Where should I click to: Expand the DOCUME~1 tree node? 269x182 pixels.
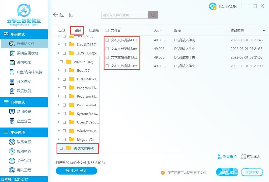59,79
